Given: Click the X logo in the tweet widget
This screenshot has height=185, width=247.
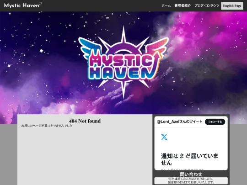Looking at the screenshot, I should 164,137.
